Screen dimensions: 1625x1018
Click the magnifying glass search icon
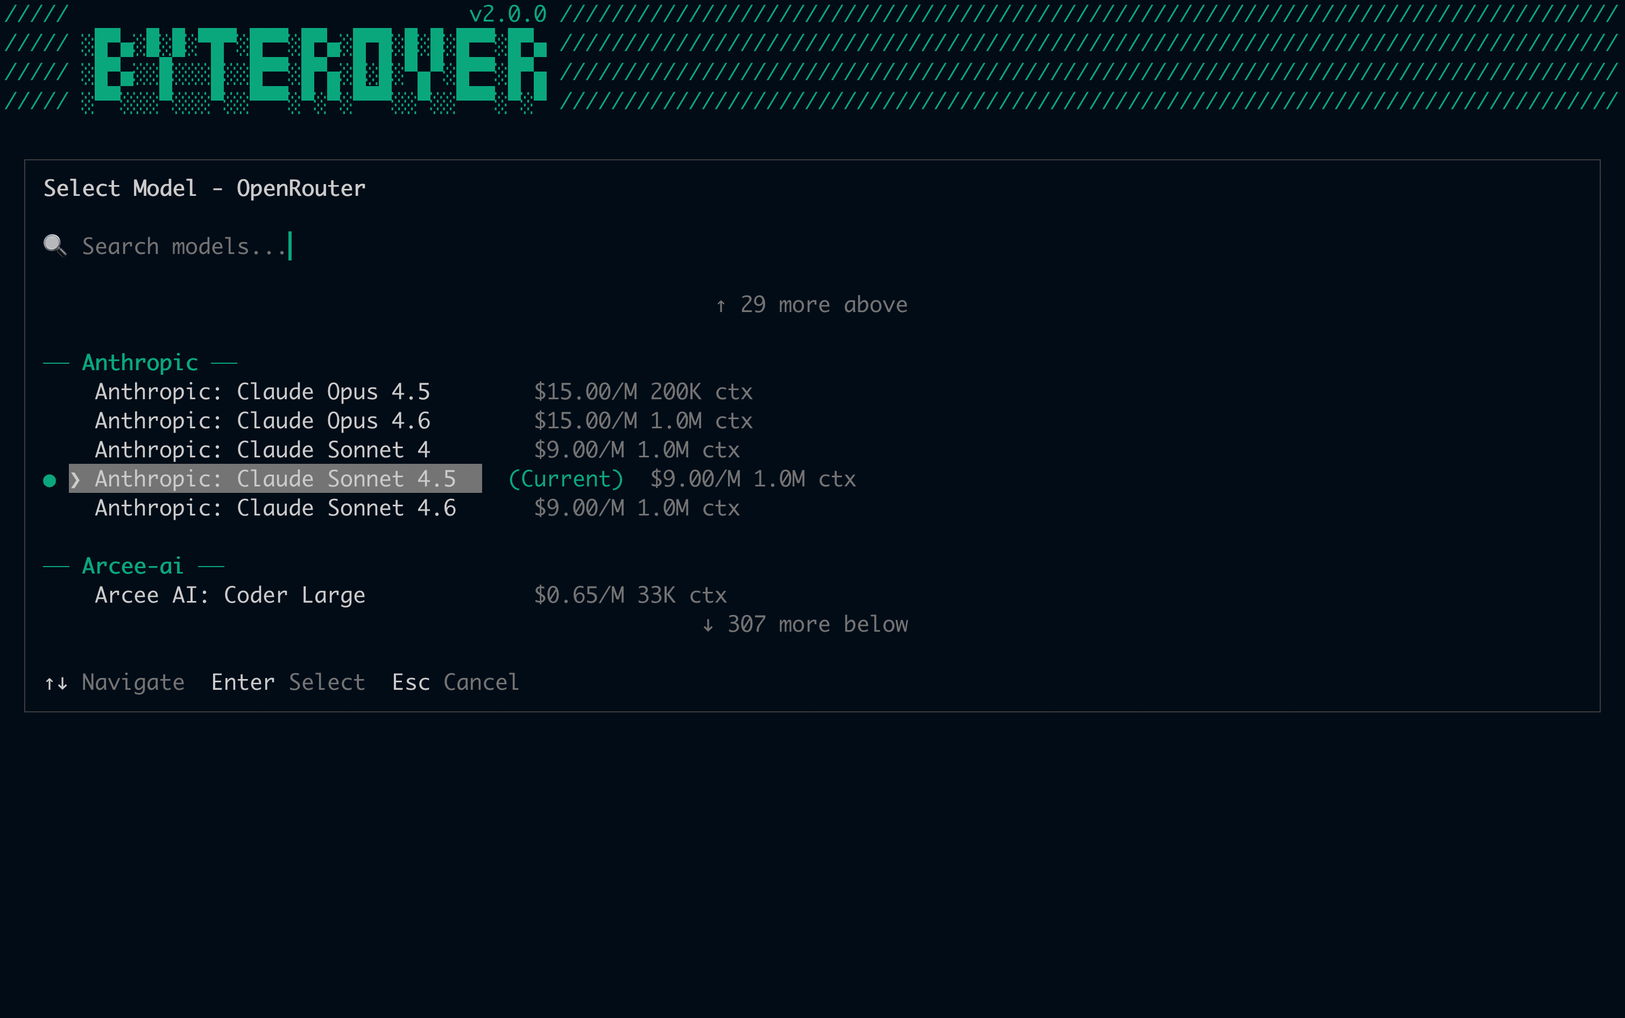(54, 245)
